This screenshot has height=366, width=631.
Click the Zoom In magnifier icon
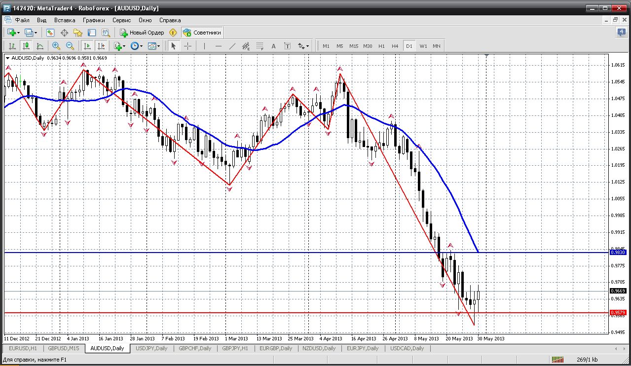[56, 46]
